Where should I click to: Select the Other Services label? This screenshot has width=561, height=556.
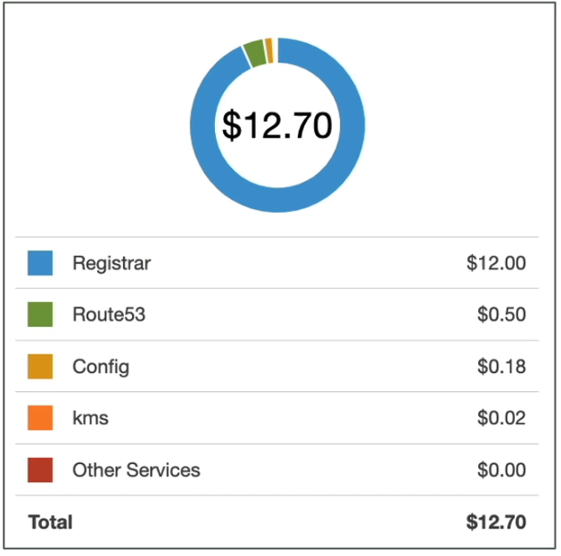tap(136, 470)
